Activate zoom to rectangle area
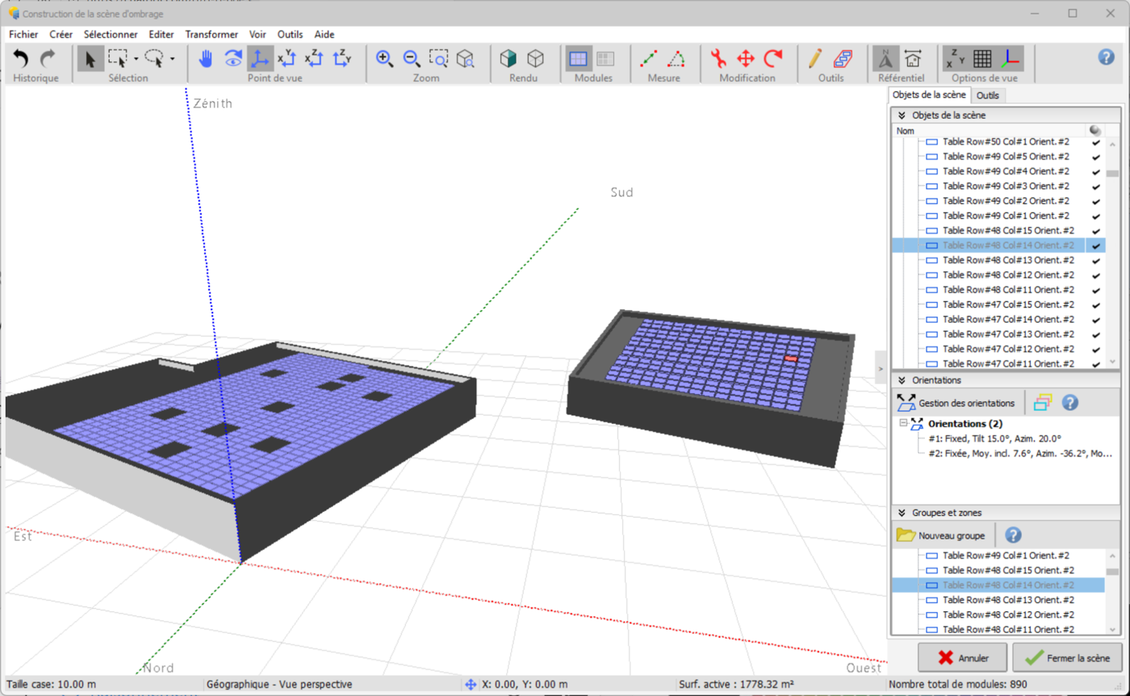The image size is (1130, 696). click(438, 59)
